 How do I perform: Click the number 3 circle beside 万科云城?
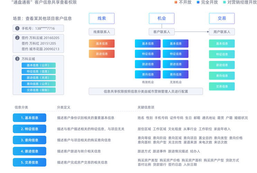point(17,59)
